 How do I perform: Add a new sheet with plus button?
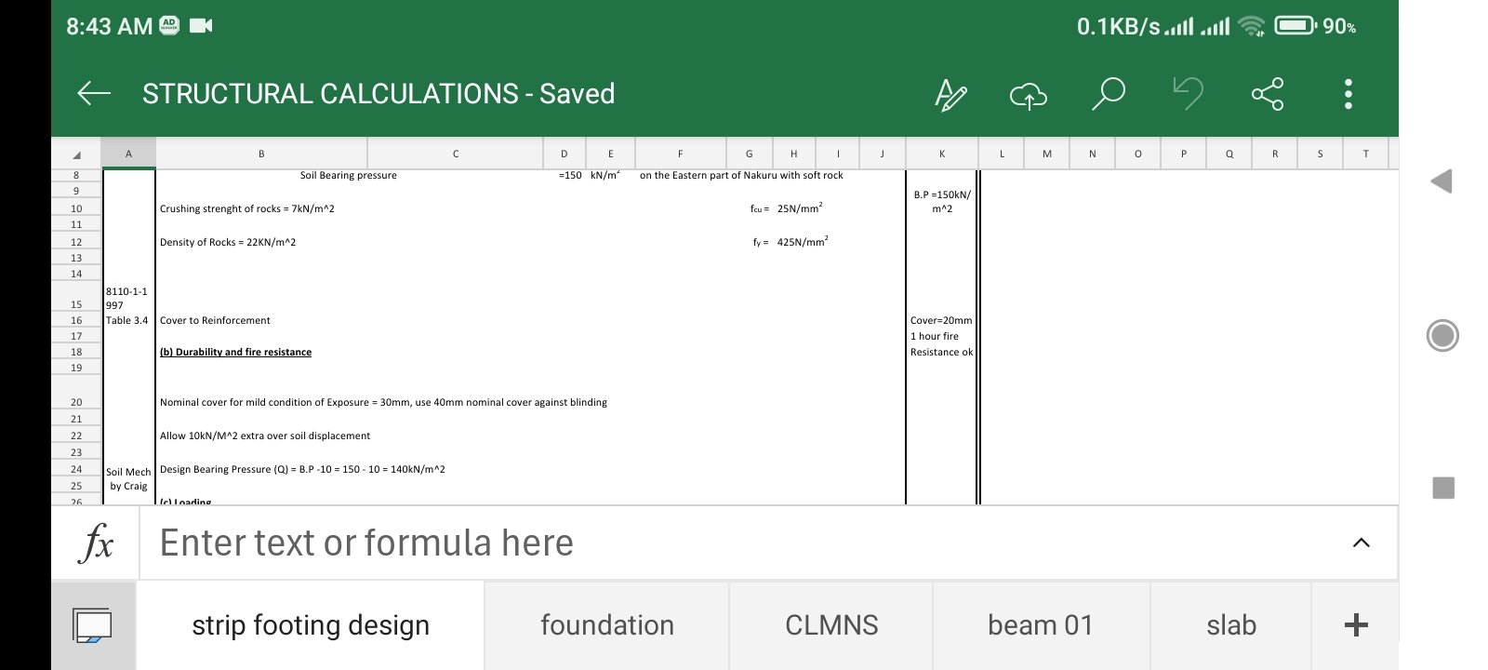pyautogui.click(x=1355, y=625)
